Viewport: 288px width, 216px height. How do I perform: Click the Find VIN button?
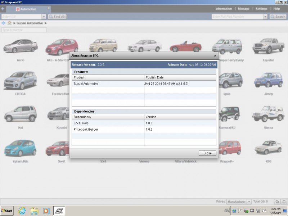coord(57,17)
